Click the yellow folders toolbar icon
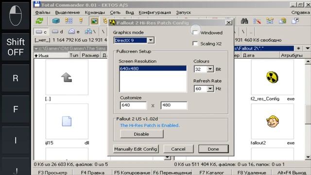This screenshot has width=311, height=175. [x=282, y=21]
